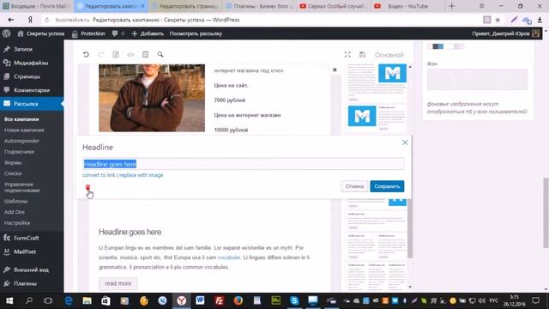Click the magnifier preview icon in editor toolbar
Viewport: 549px width, 309px height.
160,54
